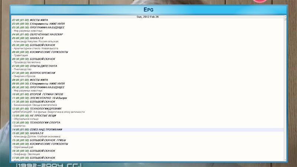Click the EPG window title bar

[x=148, y=9]
